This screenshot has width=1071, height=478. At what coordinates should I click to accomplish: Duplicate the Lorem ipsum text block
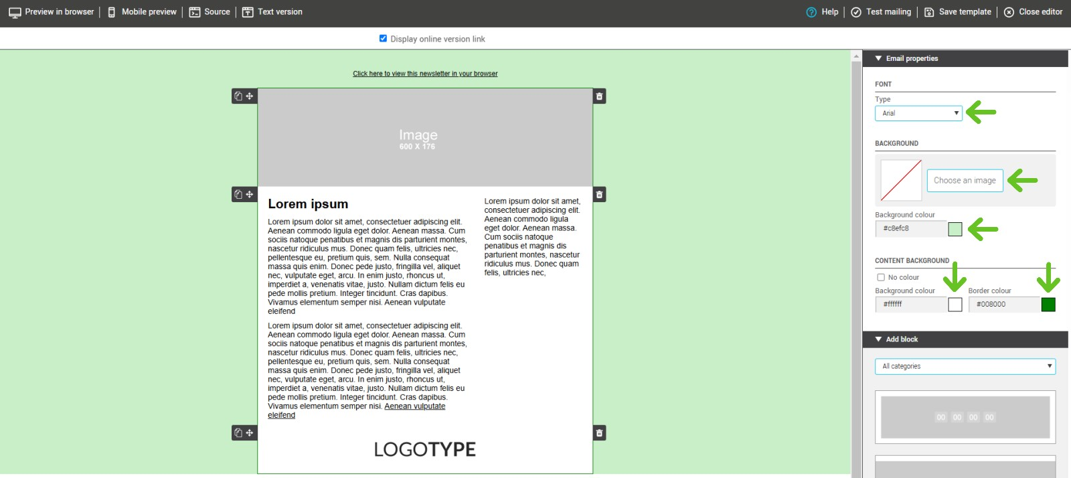pyautogui.click(x=238, y=195)
